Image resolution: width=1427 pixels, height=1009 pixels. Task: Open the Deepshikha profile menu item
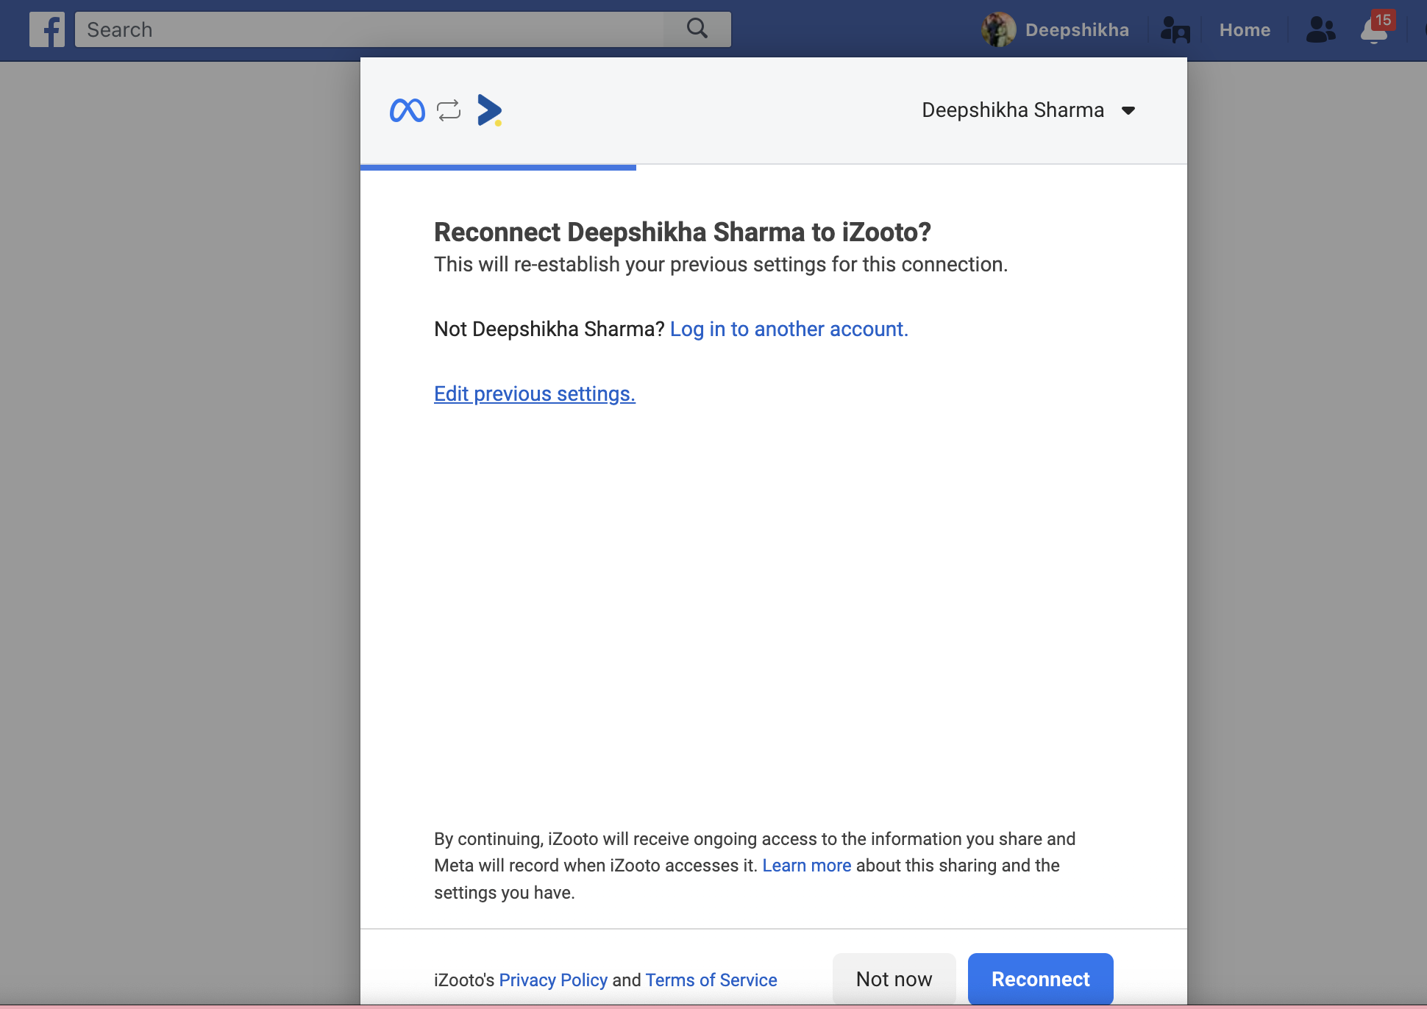pos(1077,30)
